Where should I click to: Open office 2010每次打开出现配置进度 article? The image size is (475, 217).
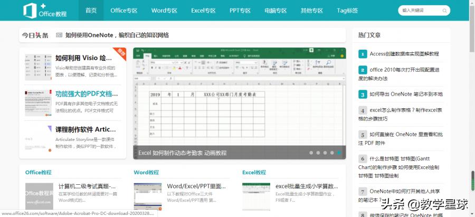click(x=399, y=74)
